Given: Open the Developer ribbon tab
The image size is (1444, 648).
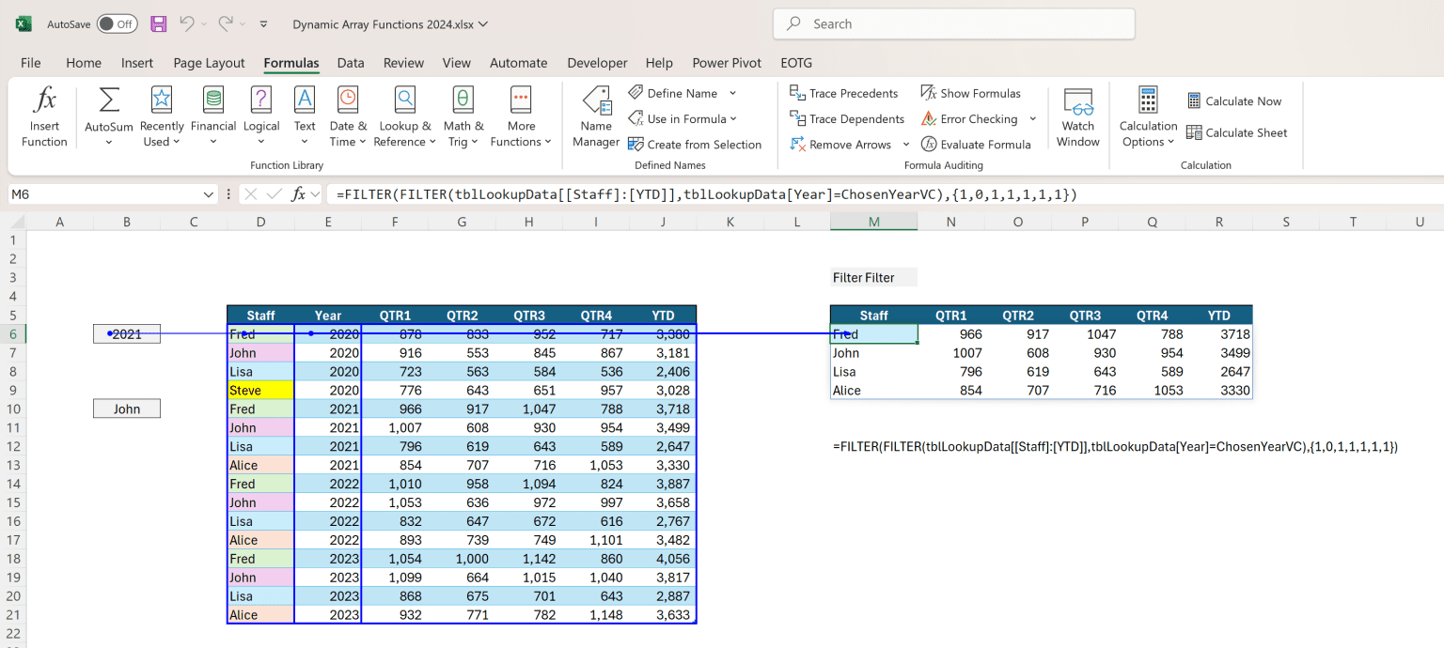Looking at the screenshot, I should [x=597, y=63].
